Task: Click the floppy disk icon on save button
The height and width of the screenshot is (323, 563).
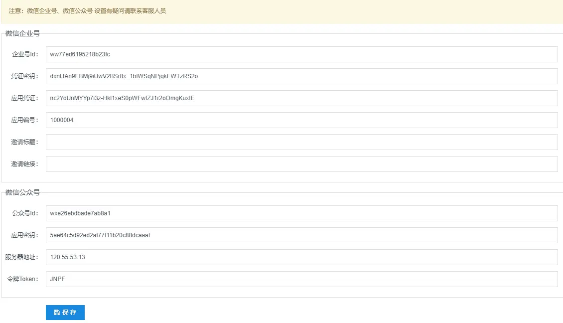Action: pyautogui.click(x=57, y=312)
